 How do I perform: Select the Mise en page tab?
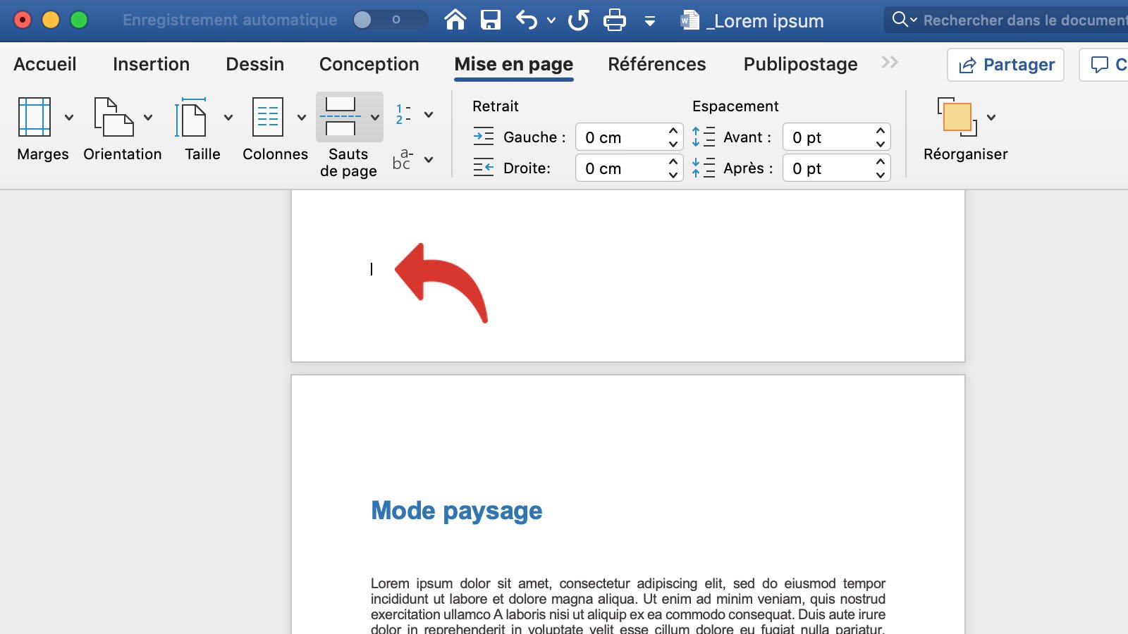tap(513, 65)
